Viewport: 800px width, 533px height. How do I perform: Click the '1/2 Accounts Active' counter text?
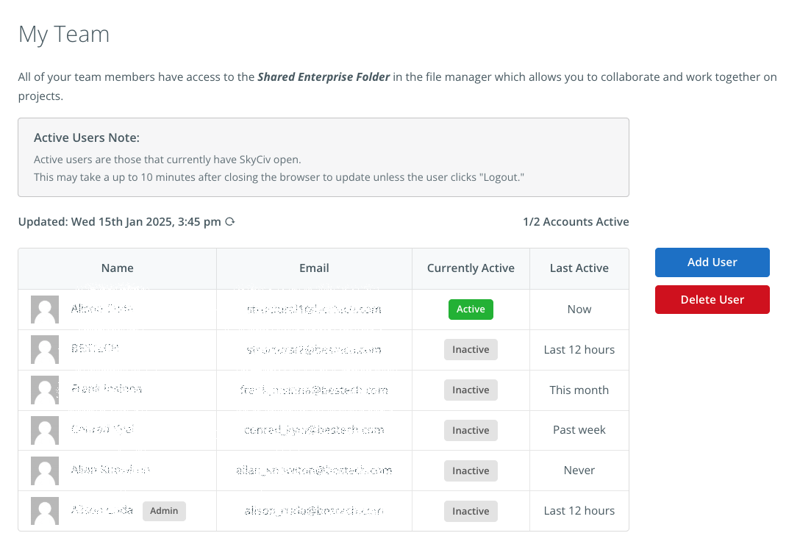[576, 222]
